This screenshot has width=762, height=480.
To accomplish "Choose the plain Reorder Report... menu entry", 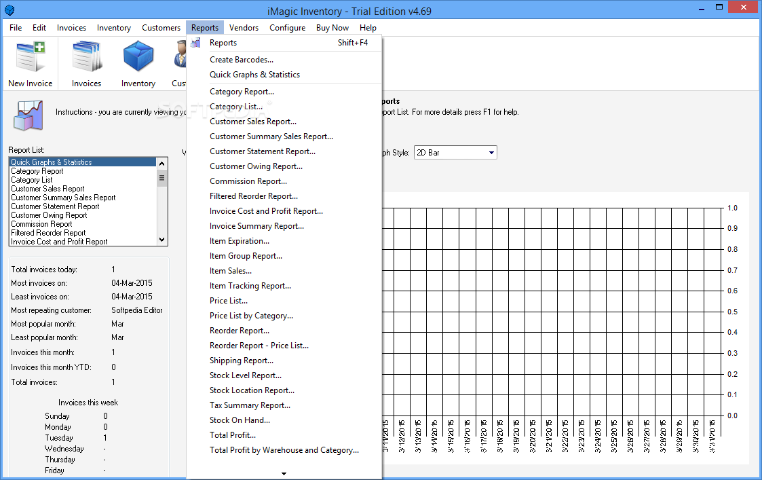I will (x=284, y=331).
